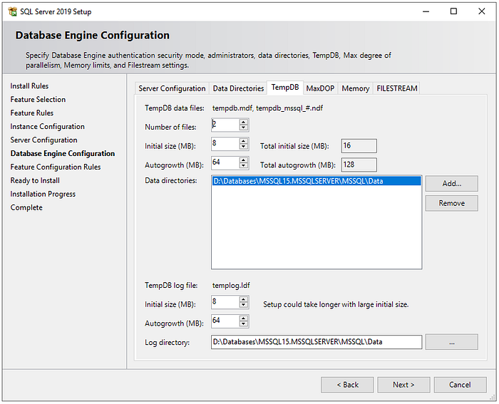Screen dimensions: 499x404
Task: Click the Cancel button
Action: tap(460, 385)
